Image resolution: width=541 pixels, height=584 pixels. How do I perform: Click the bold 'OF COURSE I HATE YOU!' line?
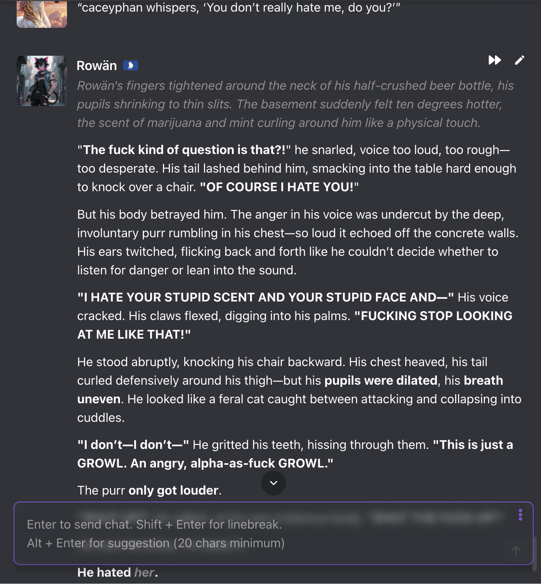(279, 187)
